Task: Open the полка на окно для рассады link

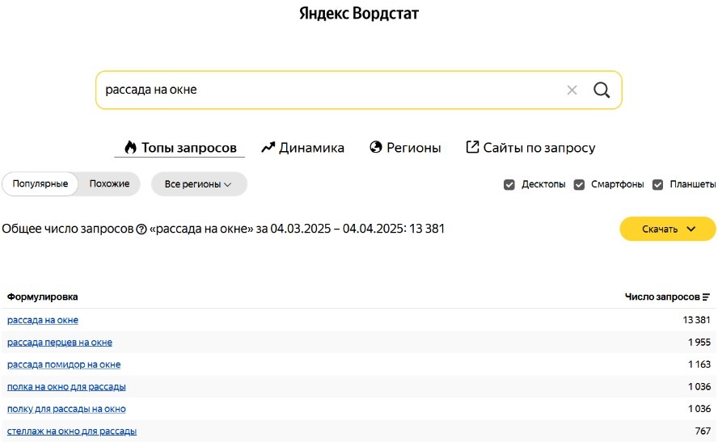Action: 66,387
